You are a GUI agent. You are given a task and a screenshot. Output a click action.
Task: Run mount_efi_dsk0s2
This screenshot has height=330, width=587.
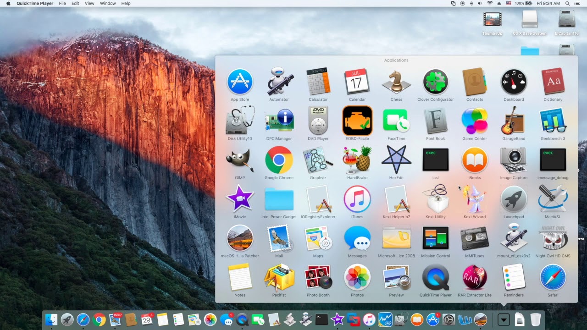(x=514, y=238)
